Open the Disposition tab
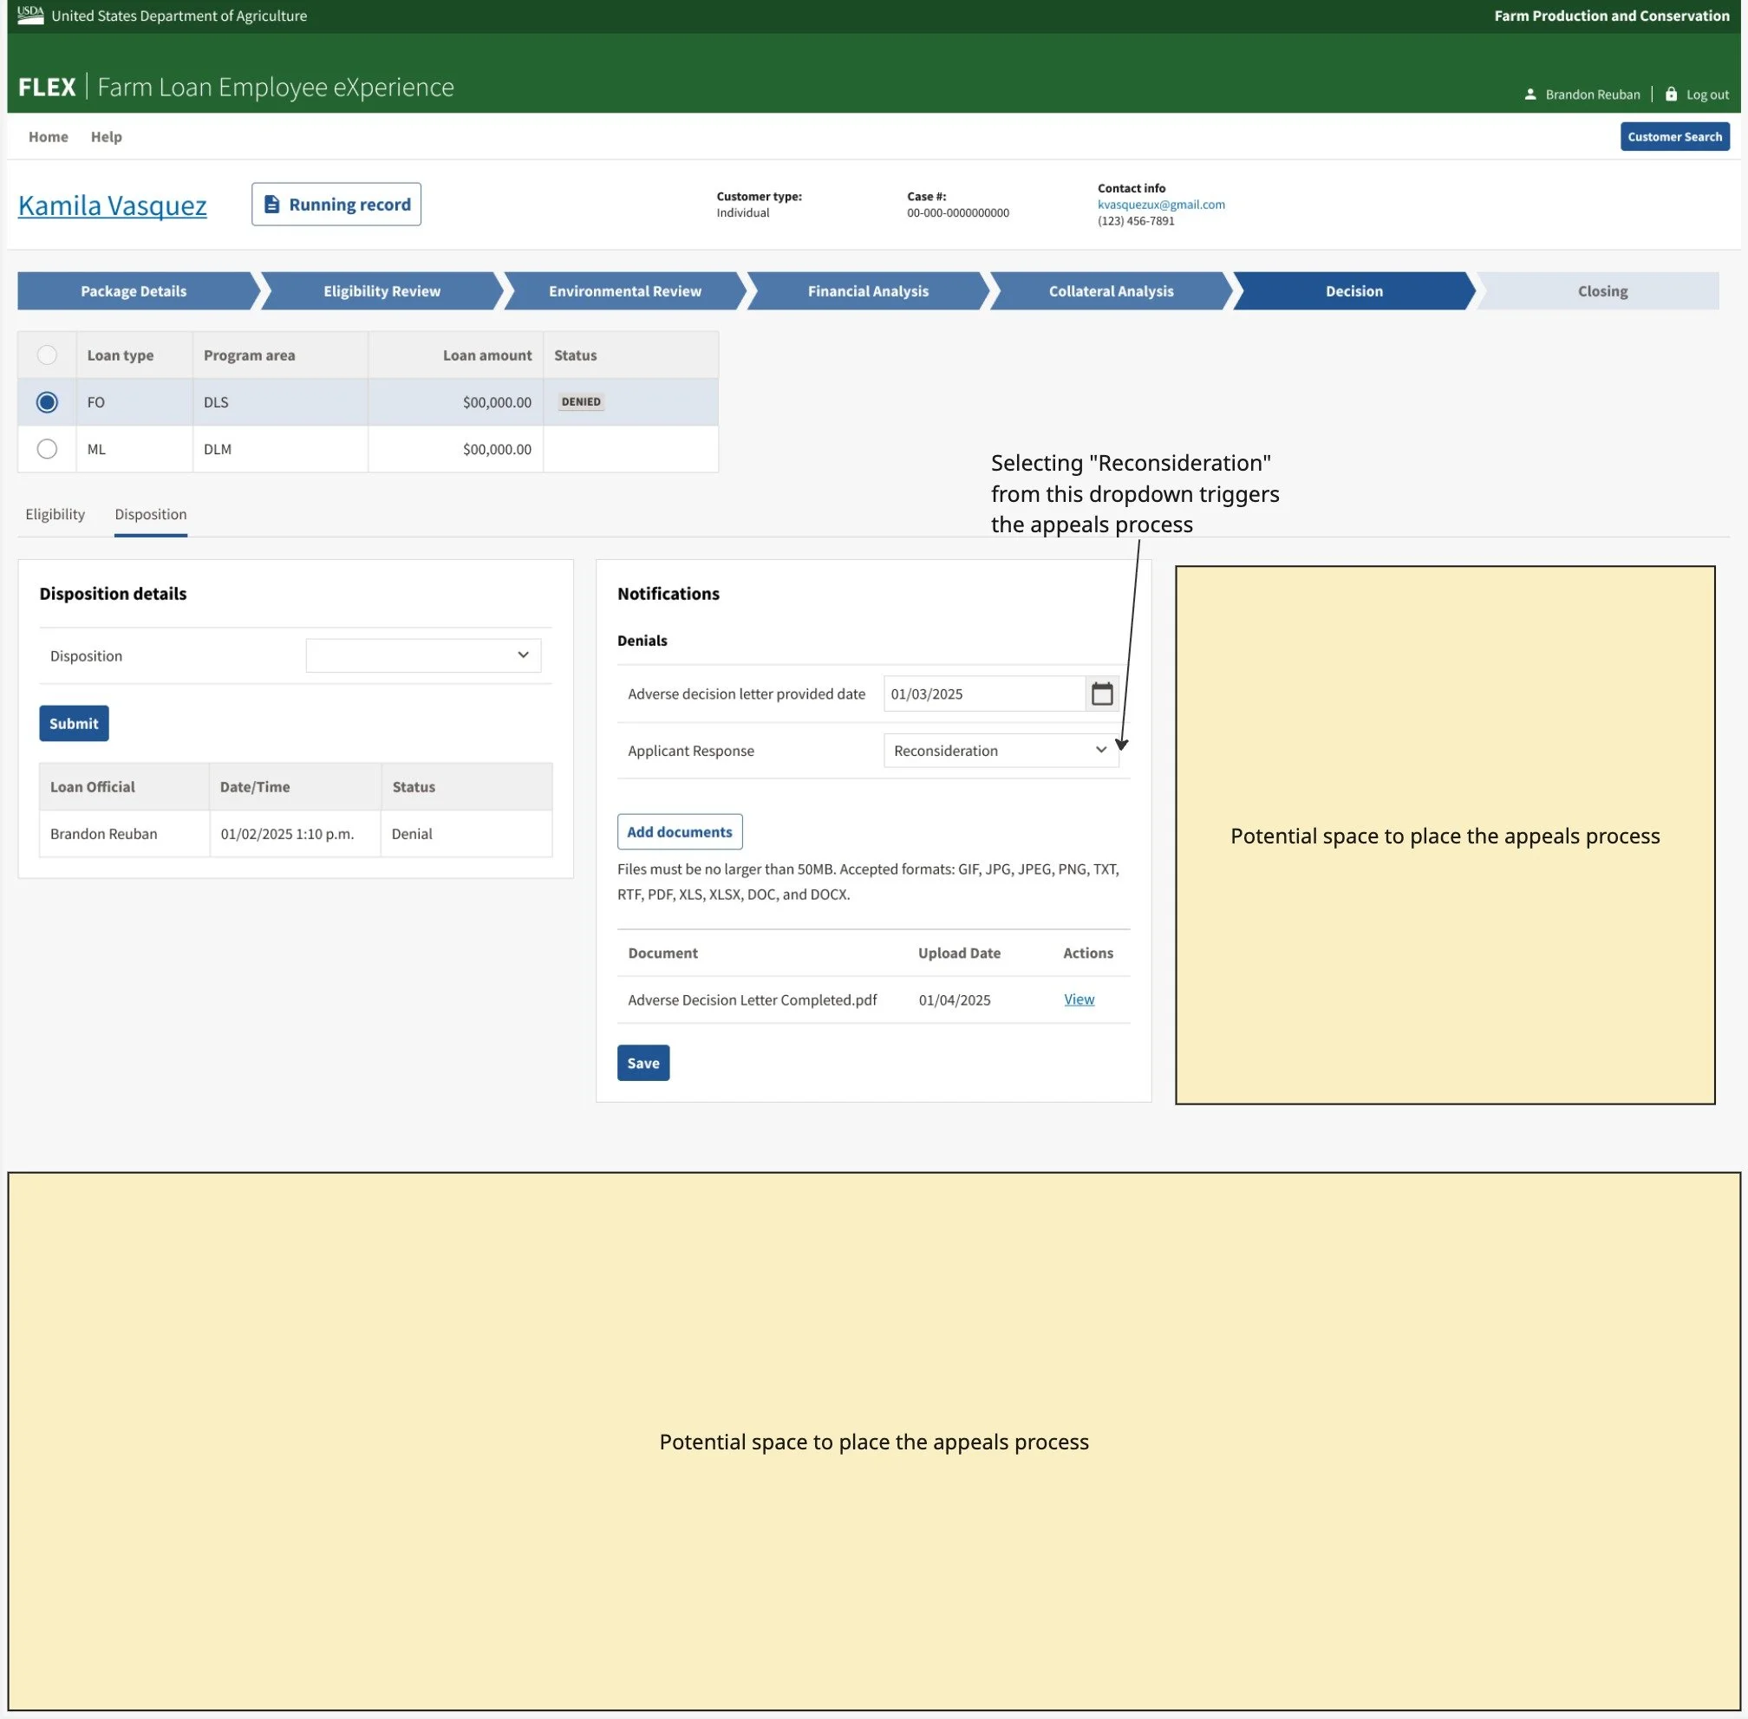Viewport: 1748px width, 1719px height. point(150,514)
